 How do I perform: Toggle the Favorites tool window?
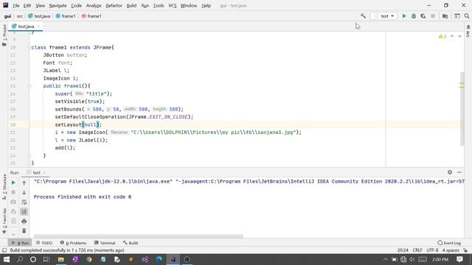pos(4,221)
